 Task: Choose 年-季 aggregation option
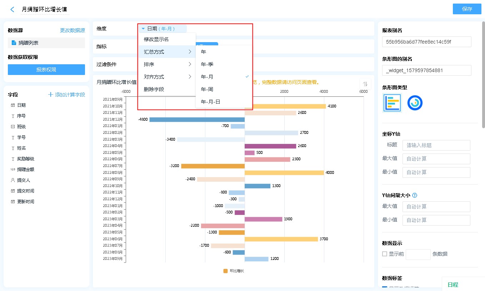point(207,64)
